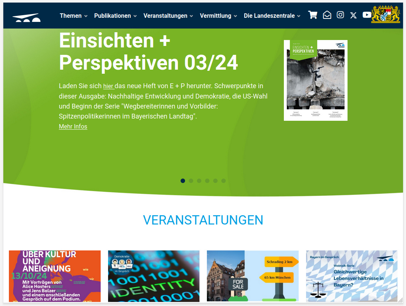Viewport: 406px width, 306px height.
Task: Expand the Themen dropdown menu
Action: tap(74, 16)
